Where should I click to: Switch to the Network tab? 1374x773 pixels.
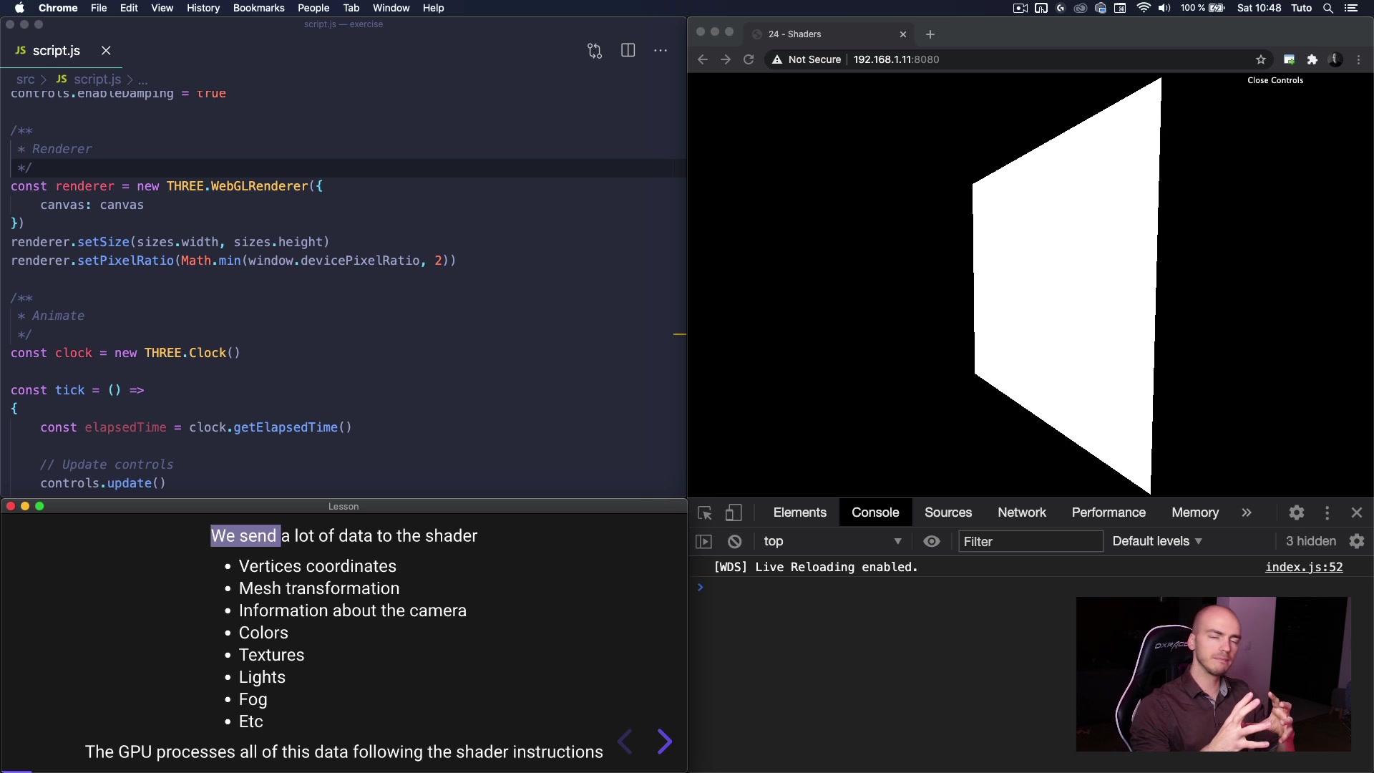(1021, 512)
